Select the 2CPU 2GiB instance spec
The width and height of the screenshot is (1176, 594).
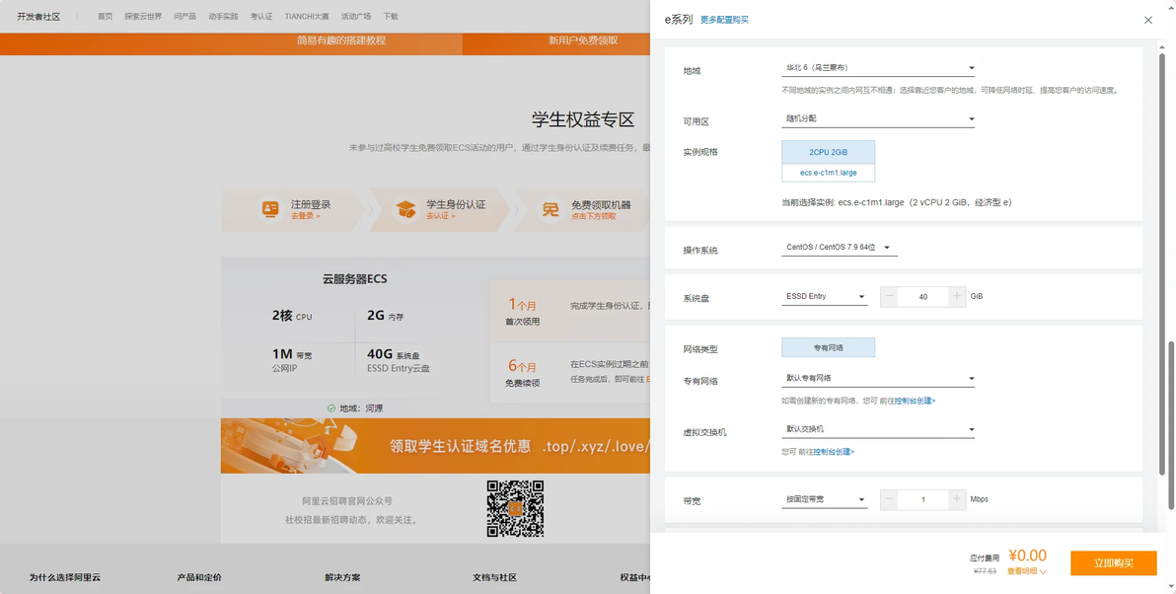[828, 152]
